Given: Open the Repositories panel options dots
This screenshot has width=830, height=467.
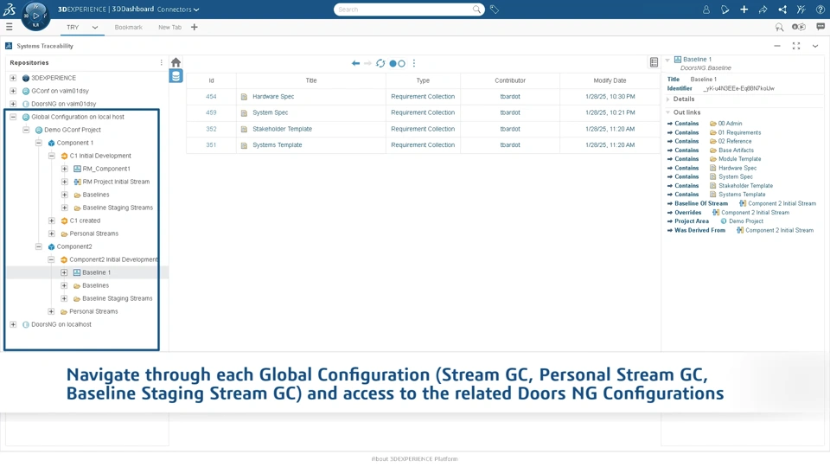Looking at the screenshot, I should click(x=161, y=62).
